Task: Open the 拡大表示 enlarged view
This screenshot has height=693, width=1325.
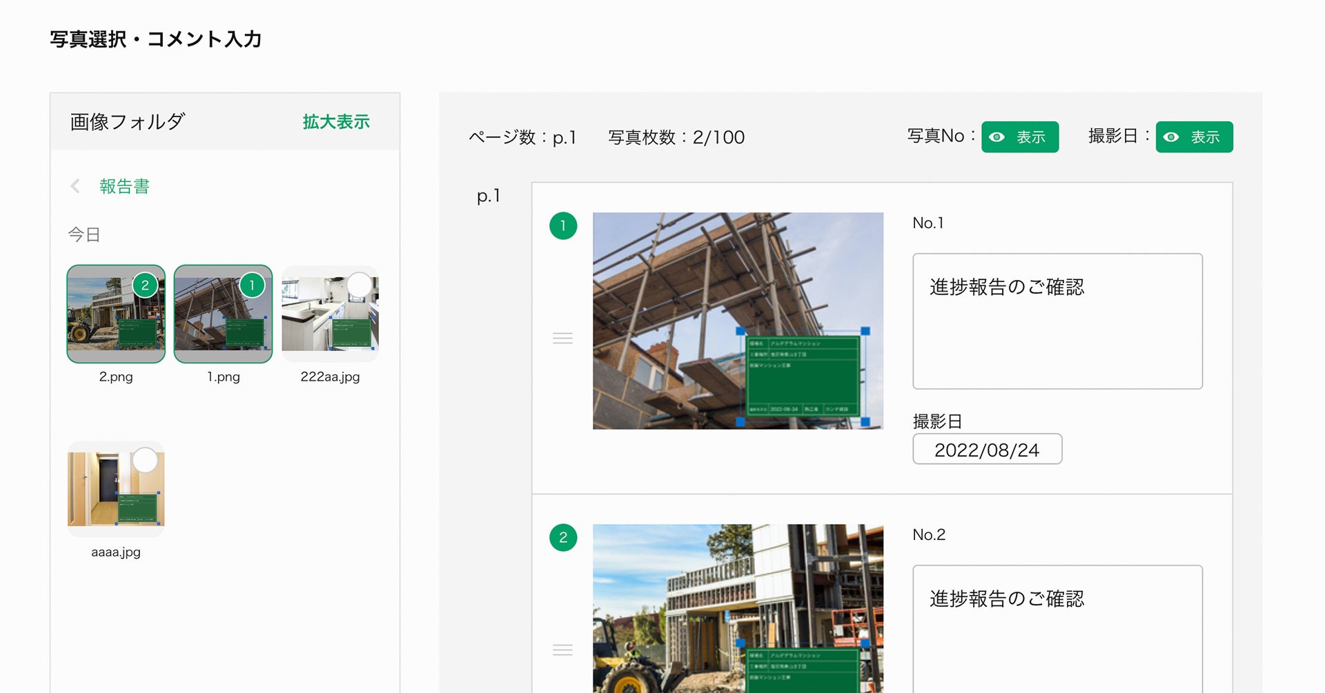Action: (335, 121)
